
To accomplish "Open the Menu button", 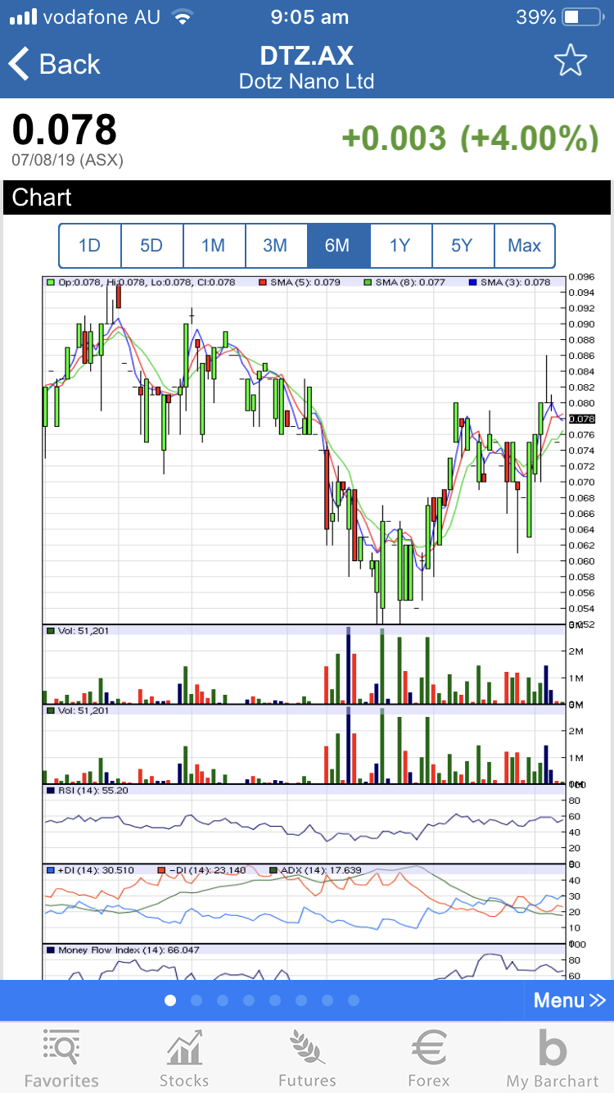I will (569, 1000).
